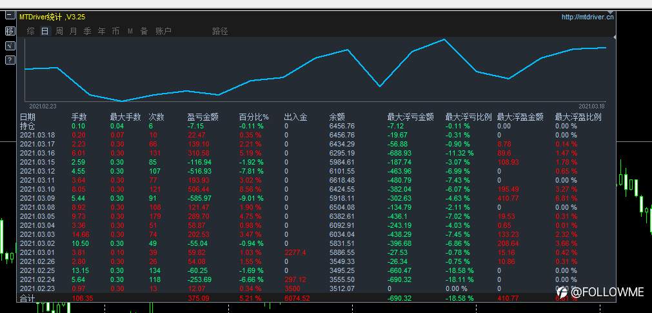Open the 年 yearly tab

(x=101, y=31)
